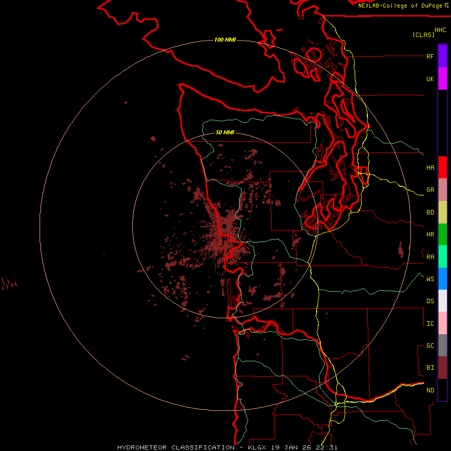451x451 pixels.
Task: Click the BI legend label
Action: 430,368
